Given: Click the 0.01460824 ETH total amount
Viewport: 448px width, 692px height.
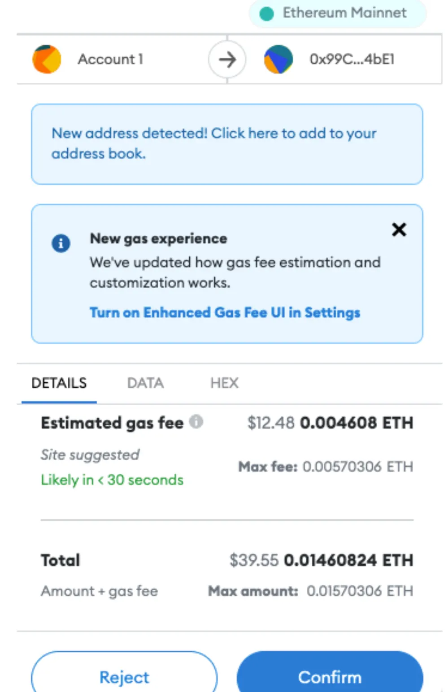Looking at the screenshot, I should [x=348, y=560].
